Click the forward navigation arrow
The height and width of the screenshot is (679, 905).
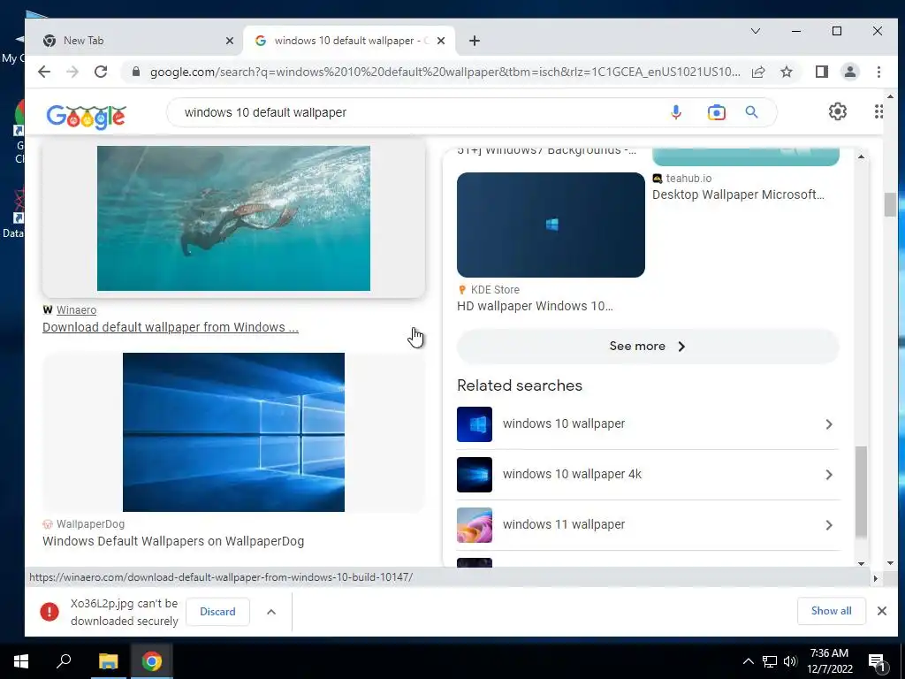(72, 72)
